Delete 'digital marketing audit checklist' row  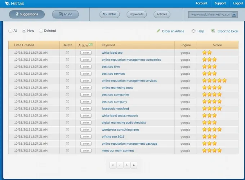(67, 122)
